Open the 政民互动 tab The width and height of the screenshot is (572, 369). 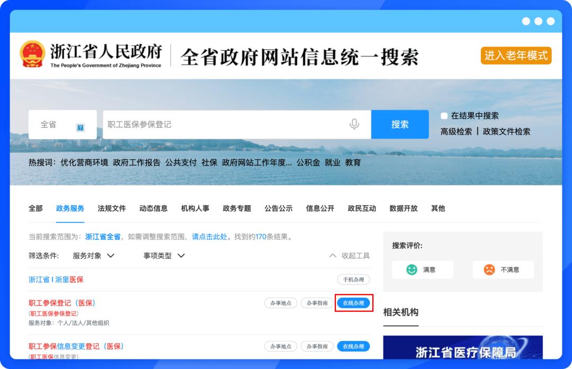[x=362, y=208]
